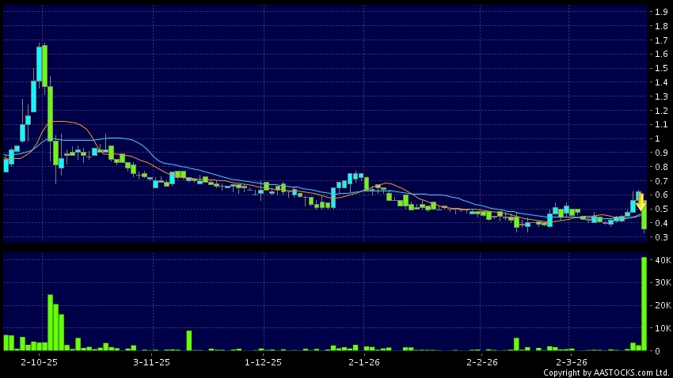
Task: Select the 2-3-26 date axis label
Action: point(570,362)
